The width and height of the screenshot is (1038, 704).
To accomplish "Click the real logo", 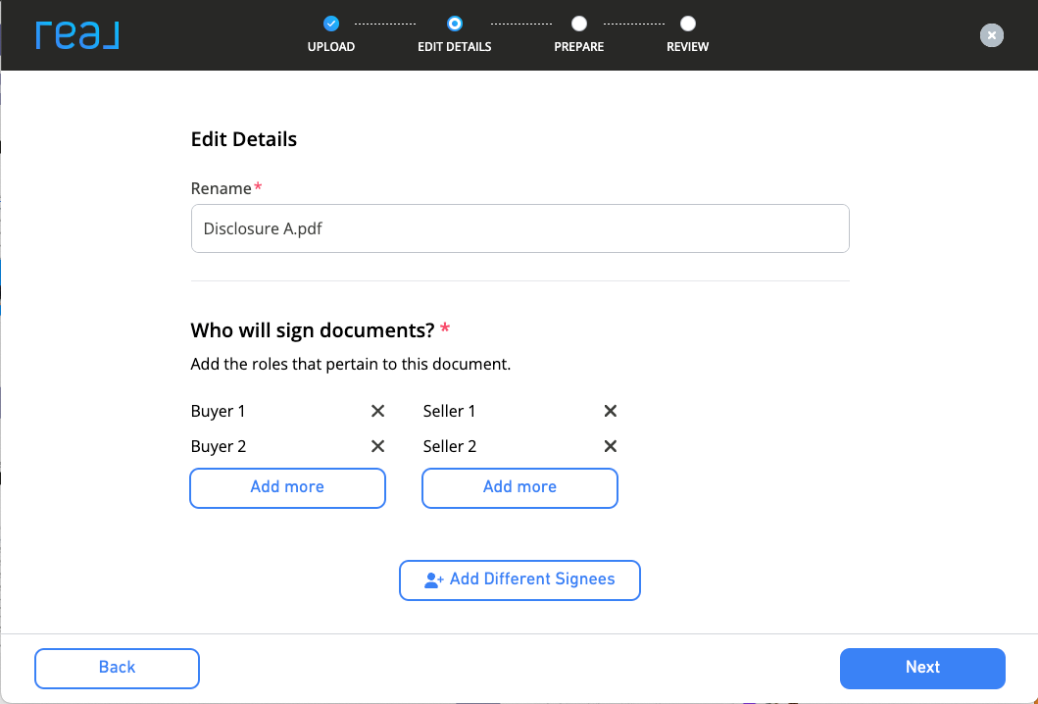I will (x=77, y=35).
